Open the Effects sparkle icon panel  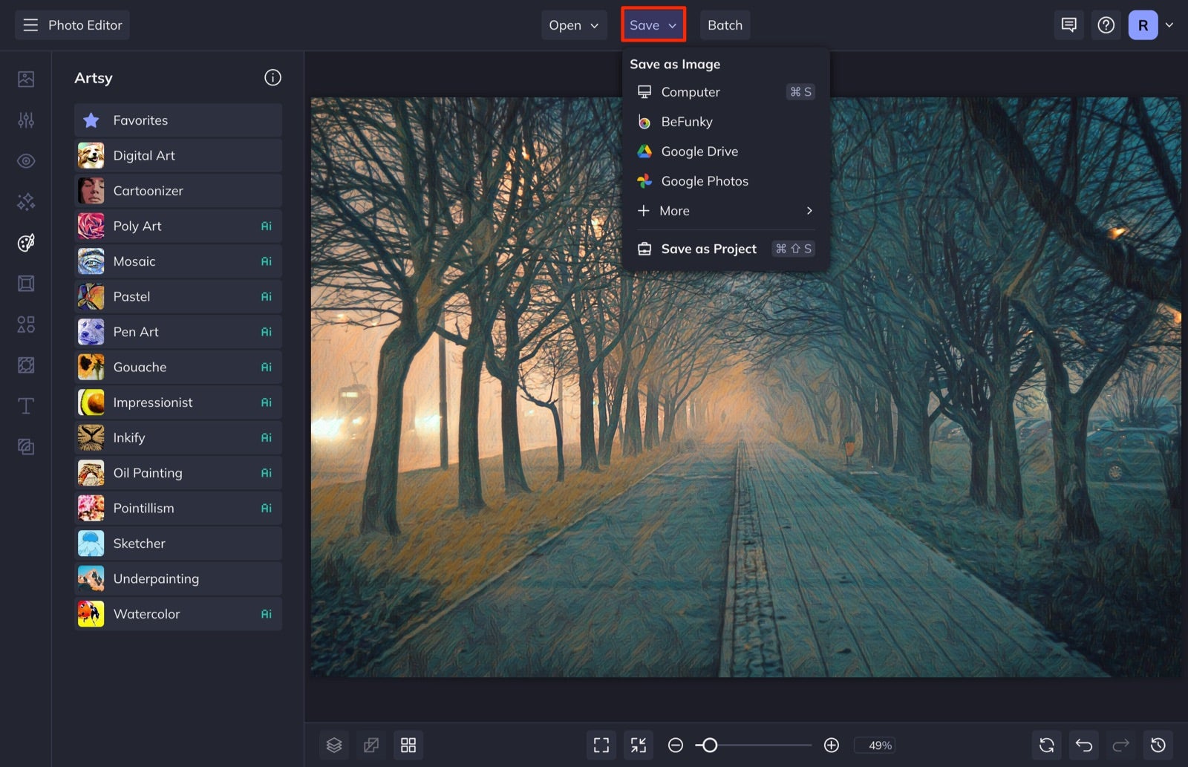click(x=25, y=201)
